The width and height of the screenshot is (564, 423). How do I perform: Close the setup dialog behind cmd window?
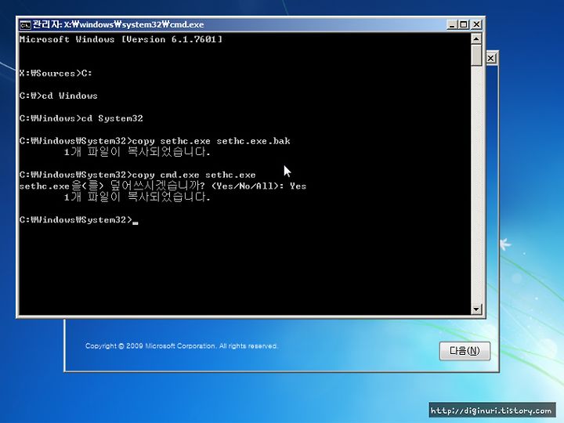(x=491, y=58)
